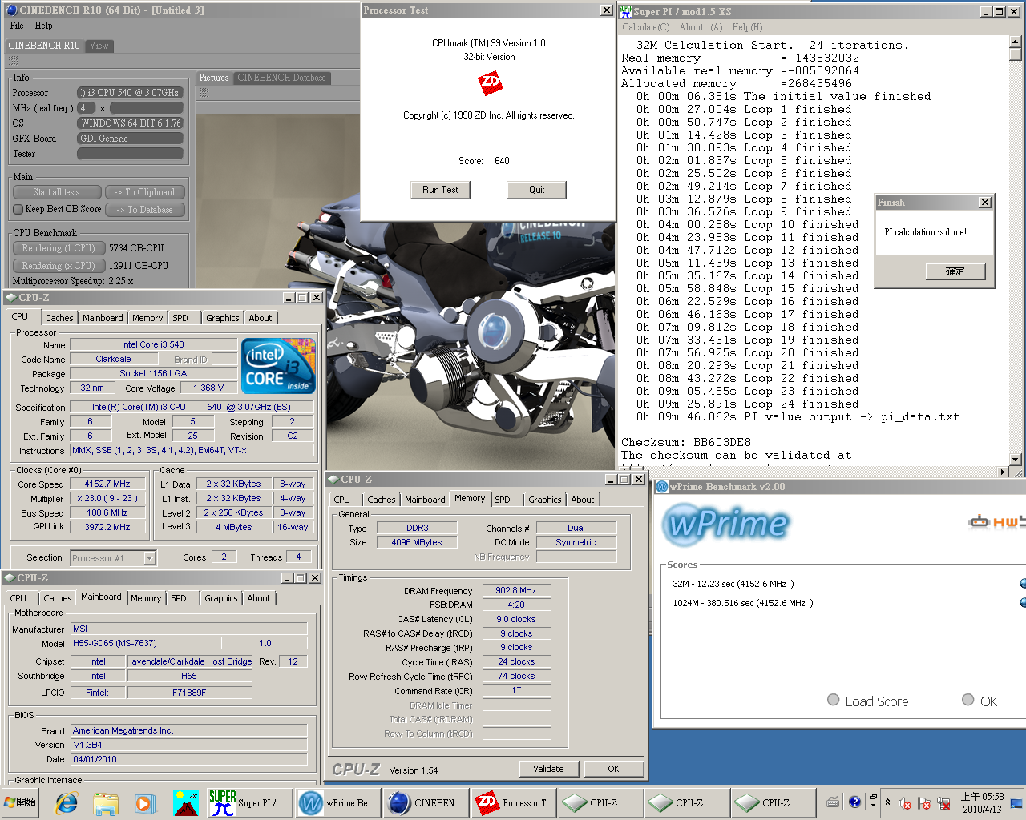Click Super PI horizontal scrollbar right arrow
This screenshot has width=1026, height=820.
[x=1003, y=472]
